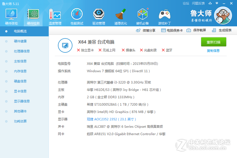Click the 微博分享 Weibo share icon
The image size is (237, 158).
138,31
